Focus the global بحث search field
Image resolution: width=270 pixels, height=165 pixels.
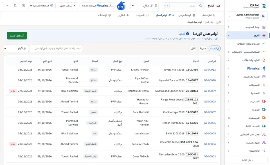click(183, 6)
